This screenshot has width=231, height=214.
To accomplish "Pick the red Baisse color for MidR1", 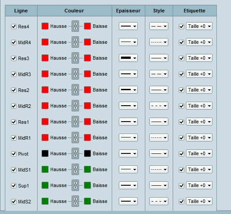I will point(87,138).
